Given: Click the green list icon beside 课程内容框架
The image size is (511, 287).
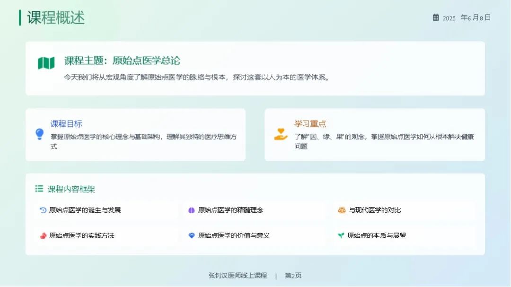Looking at the screenshot, I should pos(39,189).
